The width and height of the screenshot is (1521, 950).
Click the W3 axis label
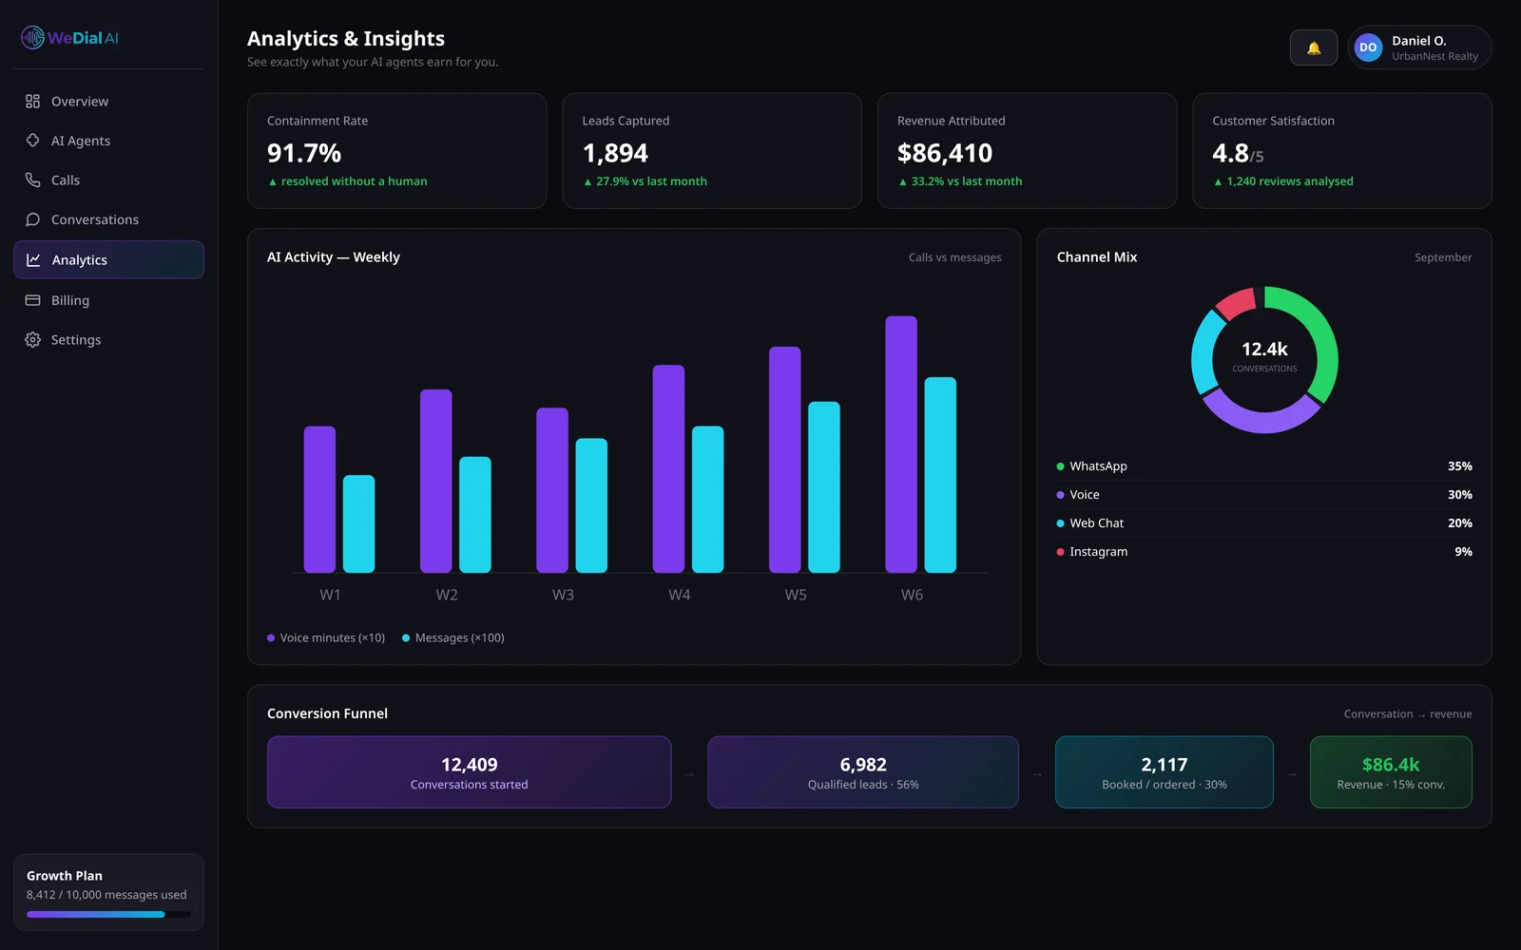tap(563, 595)
